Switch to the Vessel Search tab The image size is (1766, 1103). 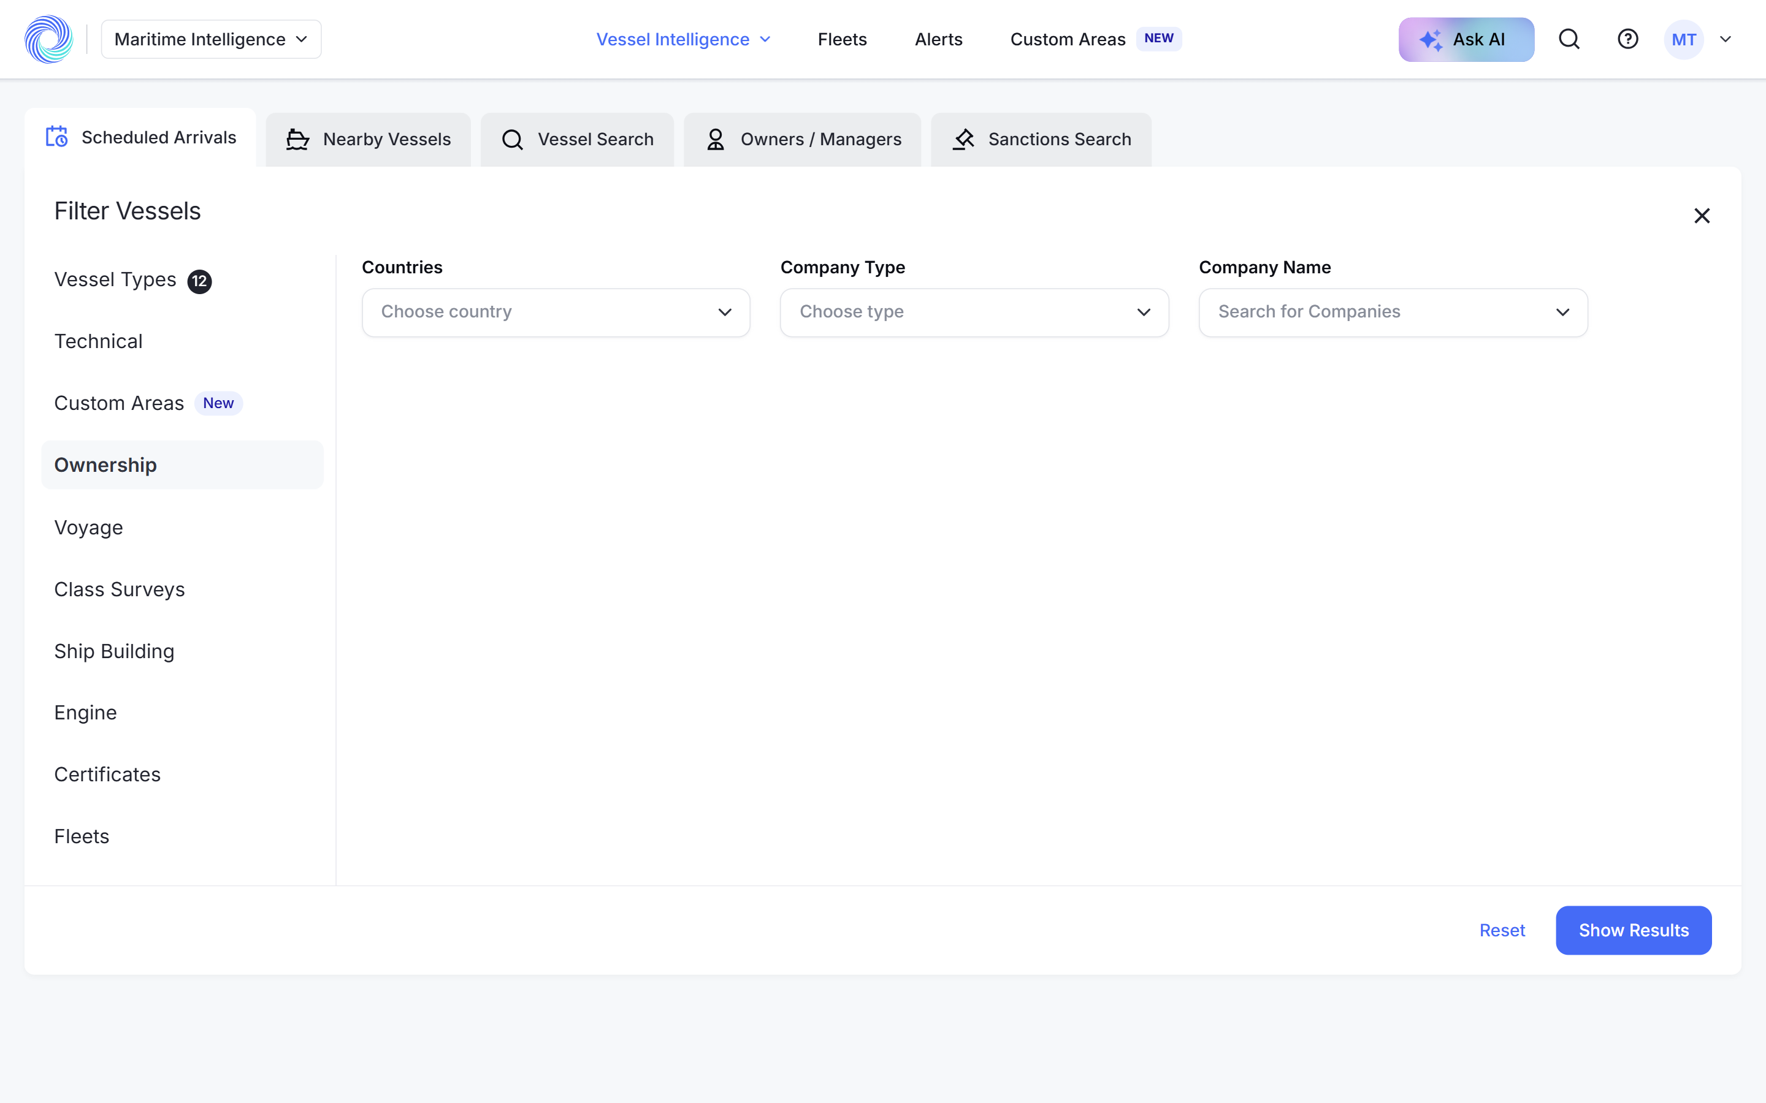(577, 139)
